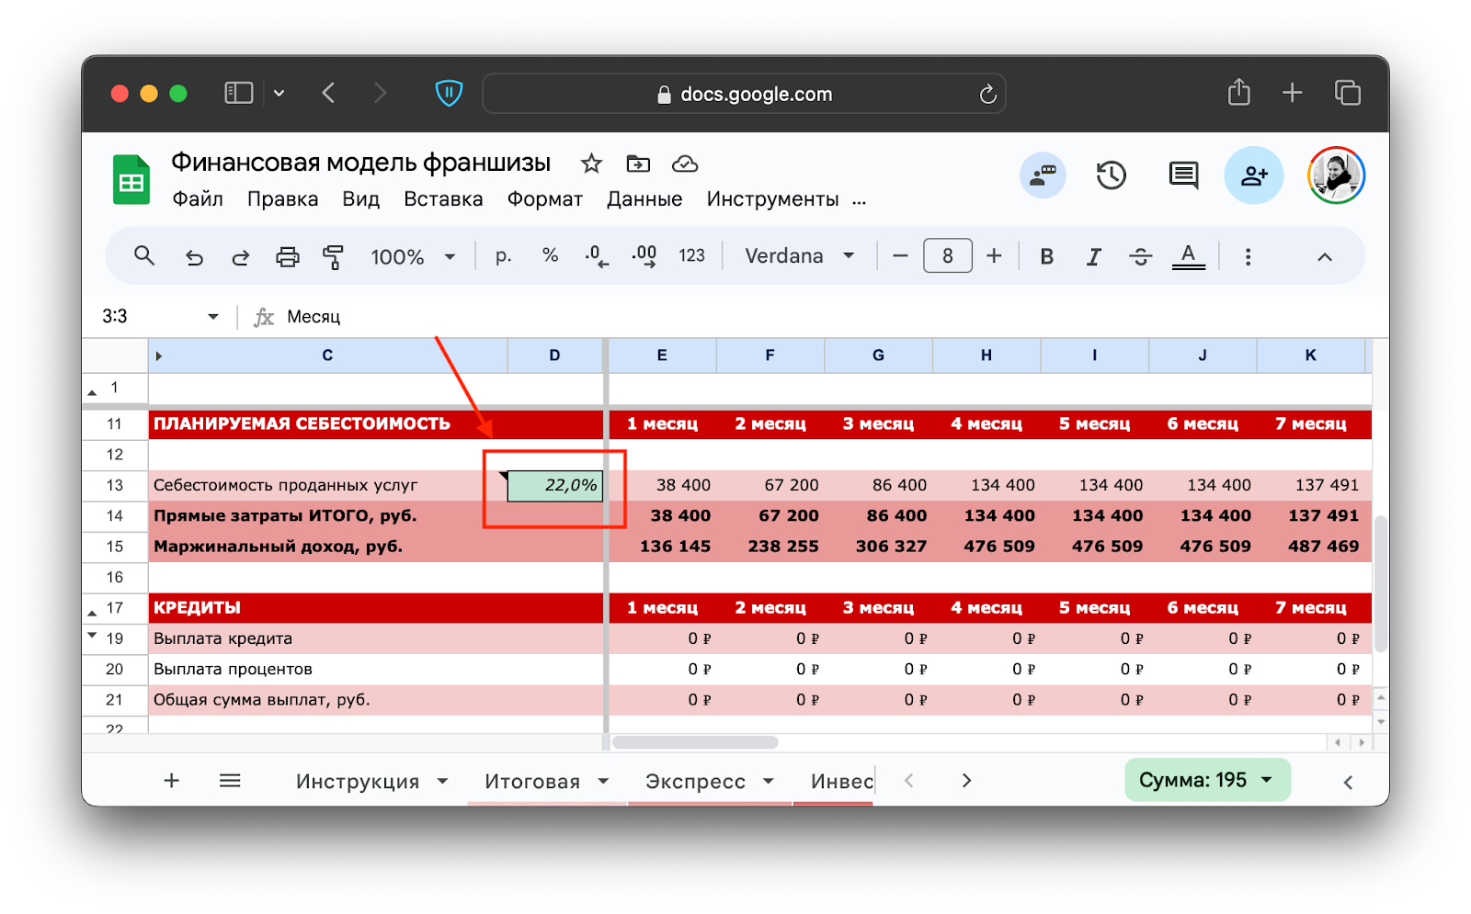This screenshot has width=1471, height=914.
Task: Open the Verdana font dropdown
Action: (799, 256)
